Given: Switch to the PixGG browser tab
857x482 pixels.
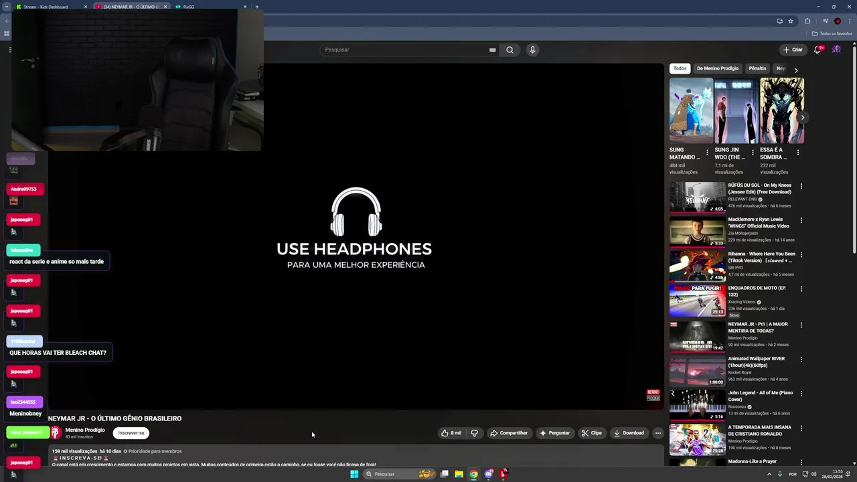Looking at the screenshot, I should pos(210,7).
